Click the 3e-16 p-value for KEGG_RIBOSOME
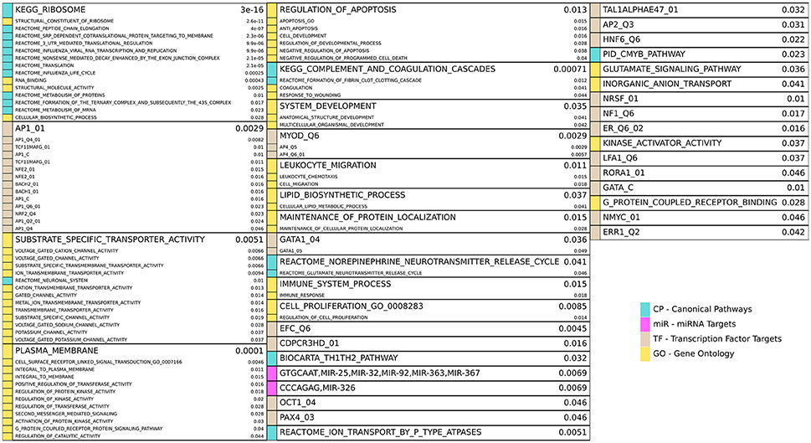 (x=252, y=10)
